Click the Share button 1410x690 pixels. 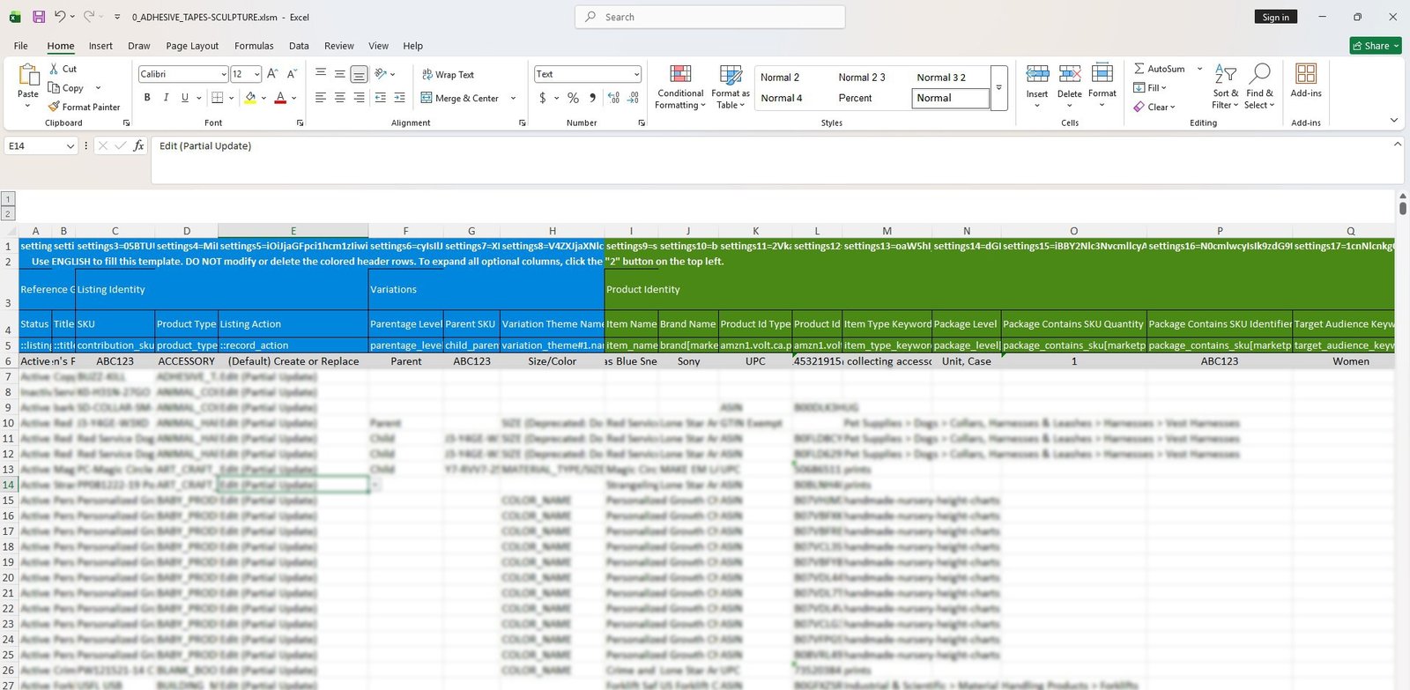tap(1375, 46)
